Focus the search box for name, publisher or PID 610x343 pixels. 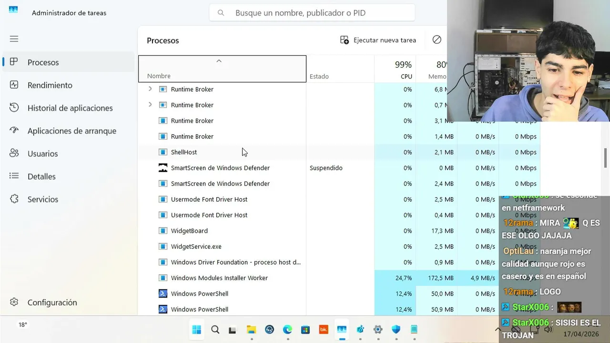[312, 13]
